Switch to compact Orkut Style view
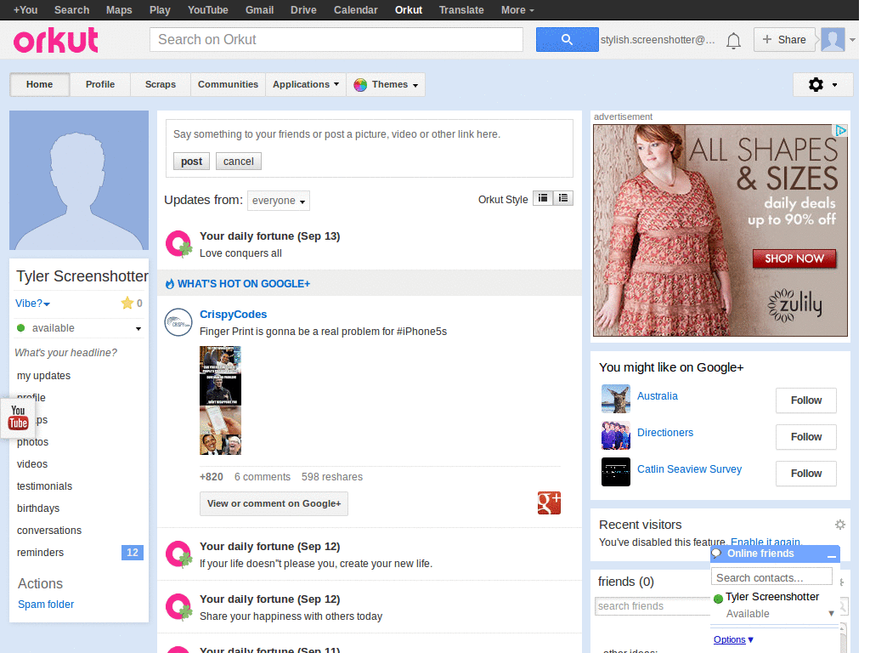This screenshot has width=870, height=653. (543, 198)
